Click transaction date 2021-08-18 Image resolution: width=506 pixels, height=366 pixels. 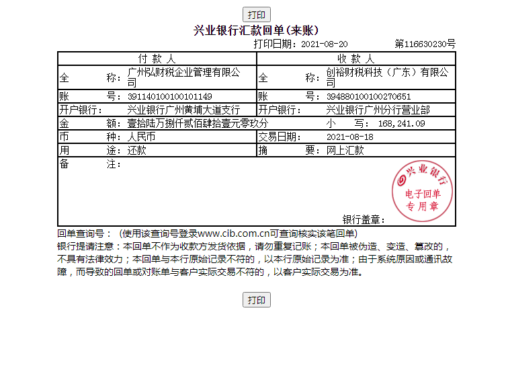350,137
